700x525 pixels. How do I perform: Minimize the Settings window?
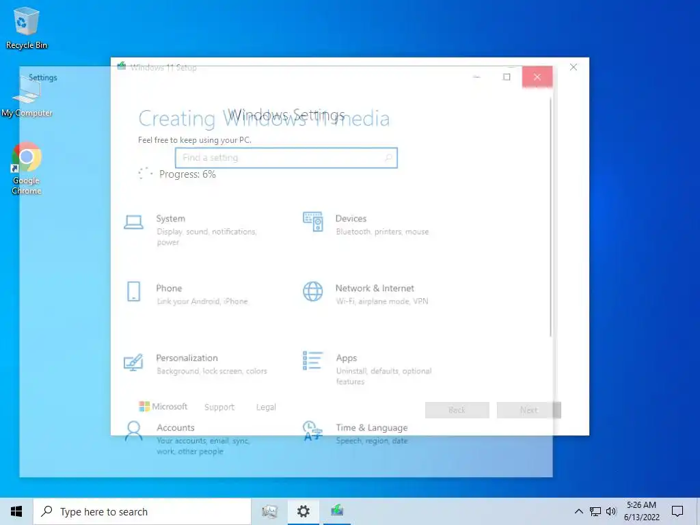point(476,77)
